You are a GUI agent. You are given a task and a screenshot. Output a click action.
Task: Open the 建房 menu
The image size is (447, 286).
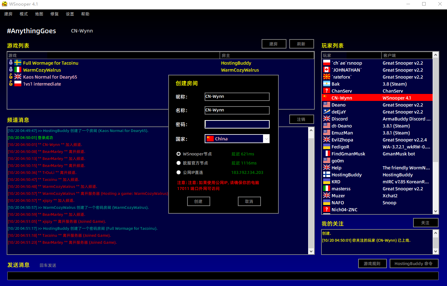pos(8,14)
